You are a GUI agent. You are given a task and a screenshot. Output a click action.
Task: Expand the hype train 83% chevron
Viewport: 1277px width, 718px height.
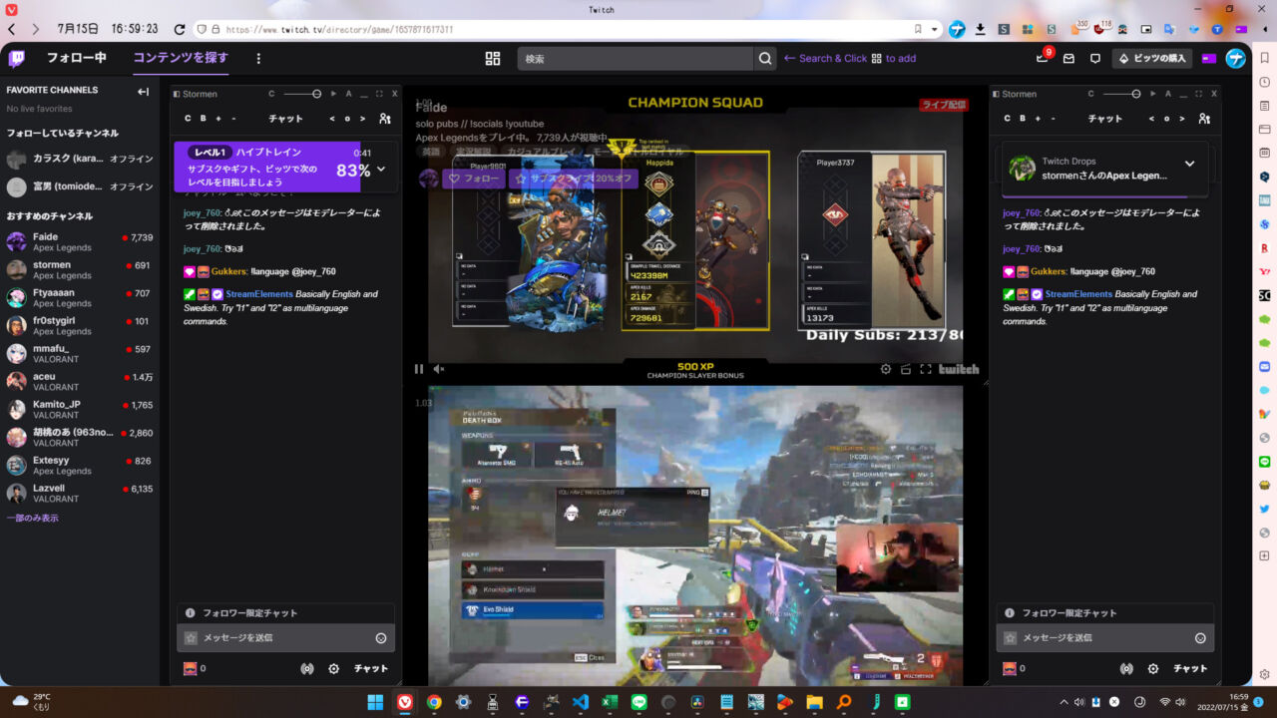[x=381, y=170]
